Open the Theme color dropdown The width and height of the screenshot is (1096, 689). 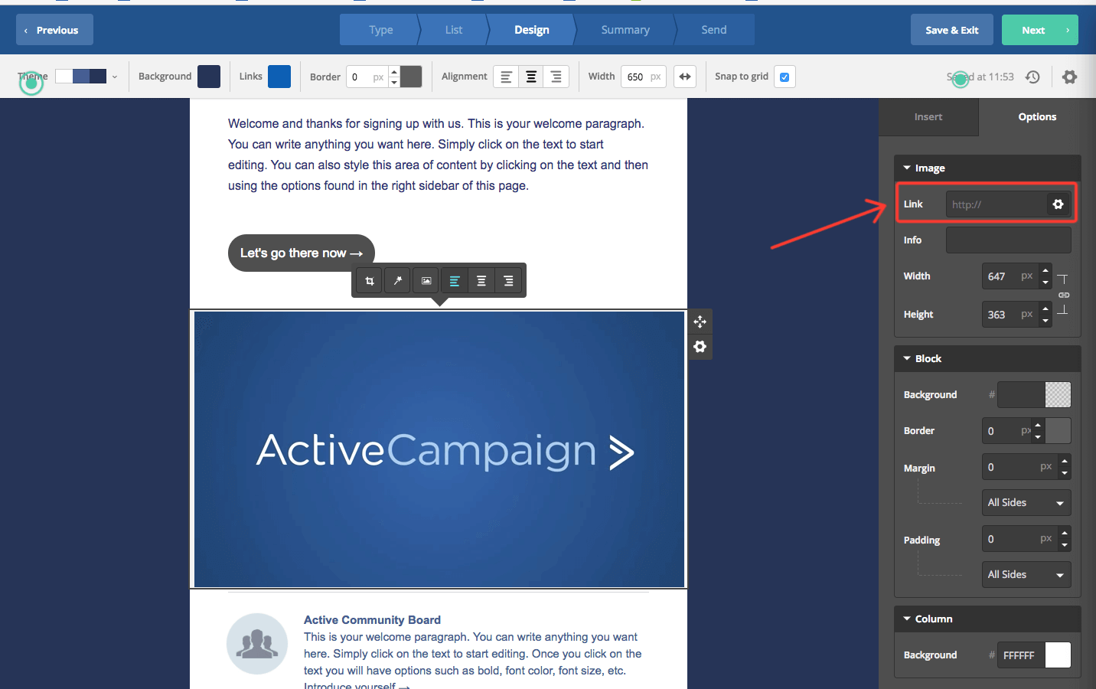point(86,77)
